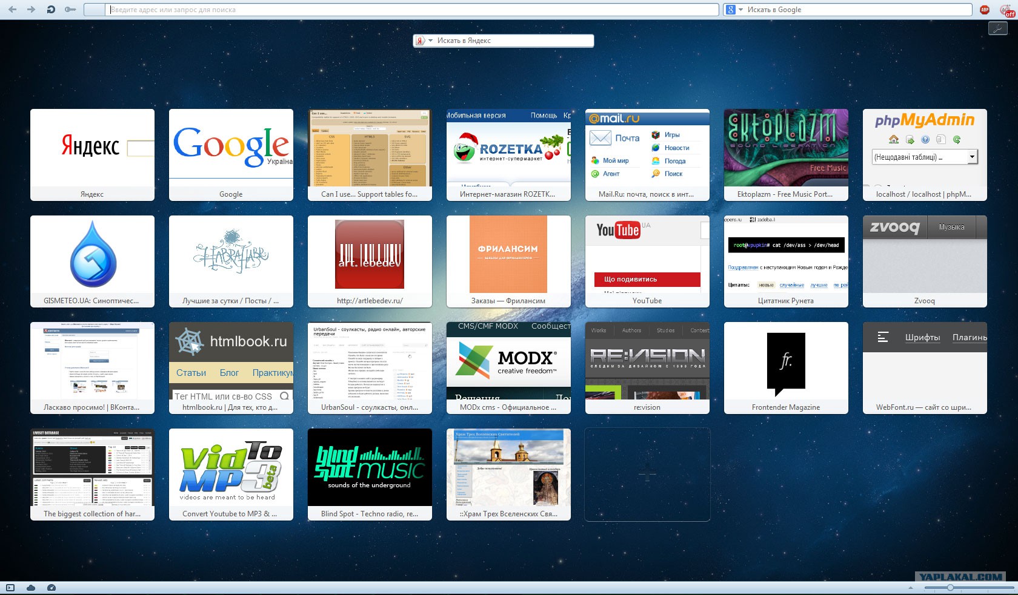Reload the page with the Reload icon
Viewport: 1018px width, 595px height.
point(51,10)
